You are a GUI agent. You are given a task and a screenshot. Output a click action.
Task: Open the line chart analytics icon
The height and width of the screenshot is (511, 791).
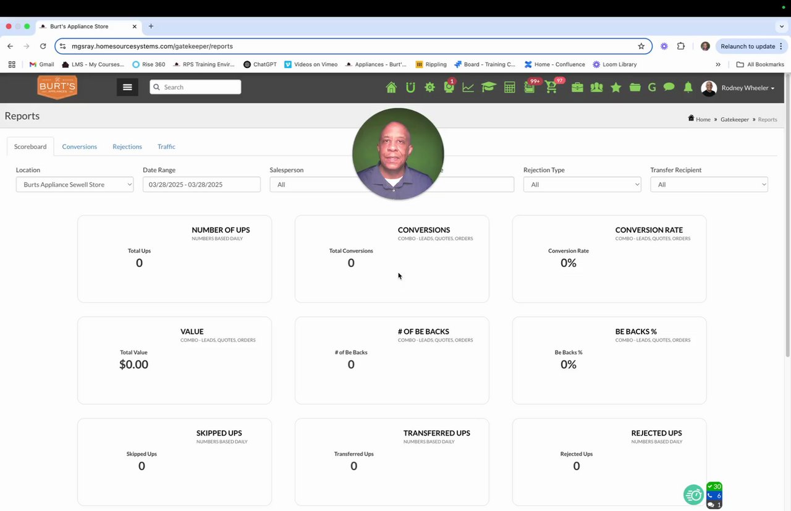pyautogui.click(x=468, y=88)
